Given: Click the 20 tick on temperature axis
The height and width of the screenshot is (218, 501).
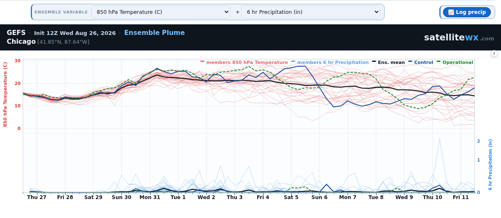Looking at the screenshot, I should point(17,83).
